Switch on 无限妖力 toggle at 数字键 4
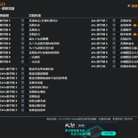 click(25, 34)
